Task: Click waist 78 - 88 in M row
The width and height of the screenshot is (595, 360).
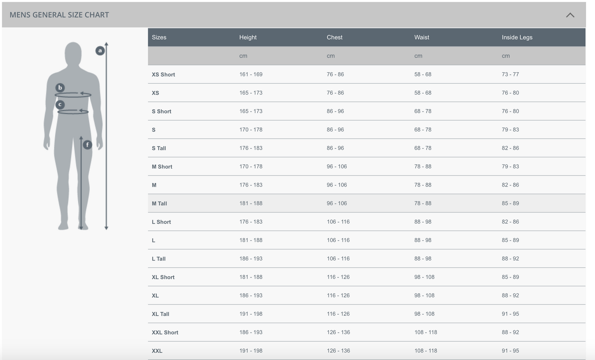Action: coord(423,185)
